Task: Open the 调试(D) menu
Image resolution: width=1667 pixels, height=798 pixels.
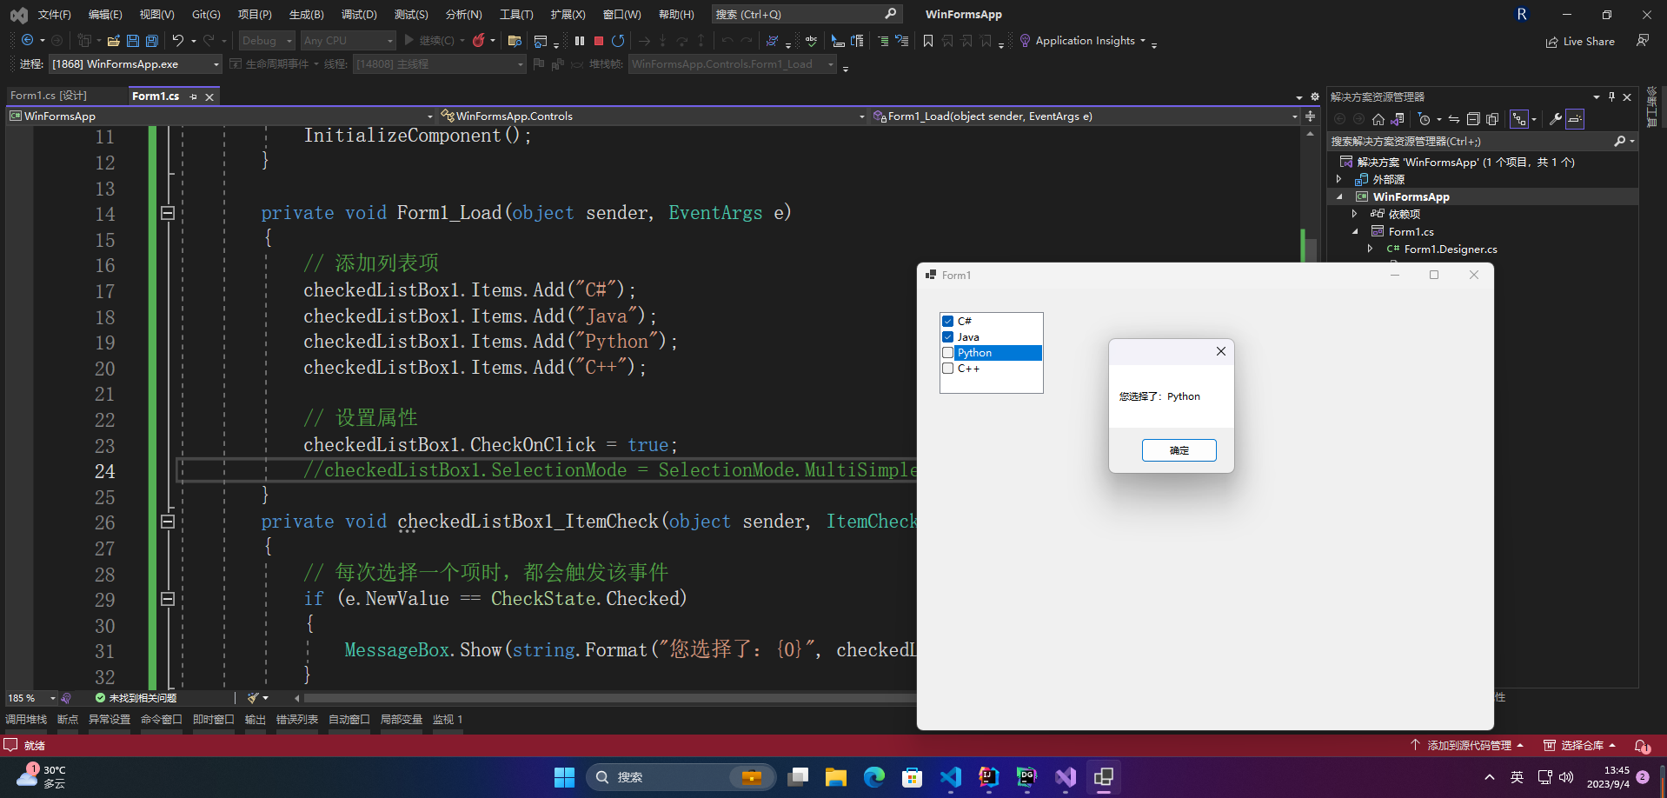Action: coord(359,15)
